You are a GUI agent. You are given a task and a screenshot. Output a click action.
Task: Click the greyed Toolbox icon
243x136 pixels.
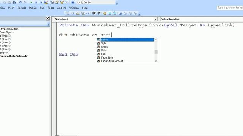(x=67, y=3)
